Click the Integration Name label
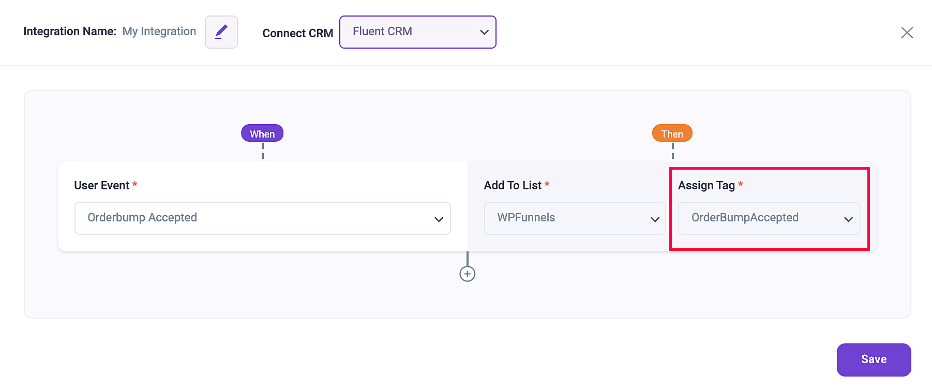 pos(70,32)
